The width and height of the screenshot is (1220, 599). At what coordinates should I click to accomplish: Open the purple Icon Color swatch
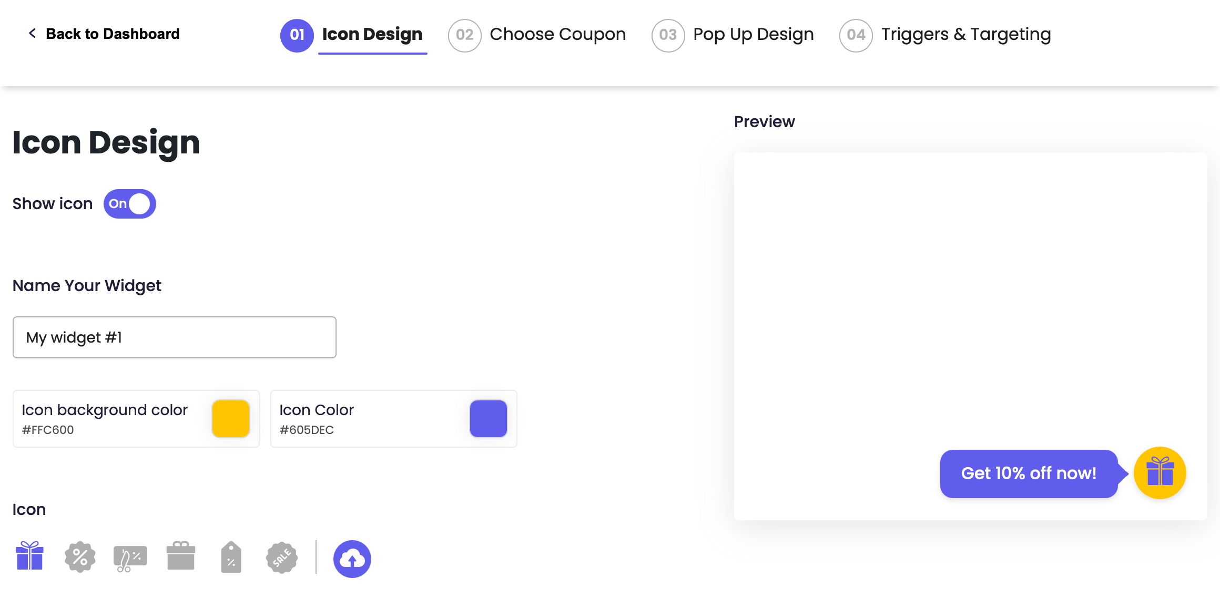pos(488,419)
